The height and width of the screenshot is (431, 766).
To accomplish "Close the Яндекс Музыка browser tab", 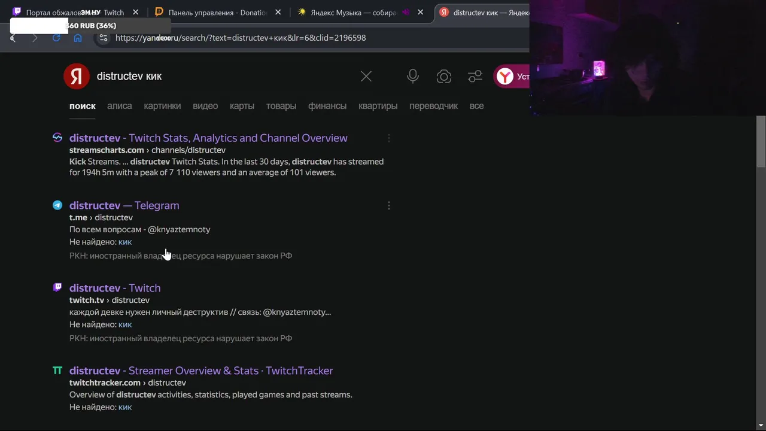I will coord(421,12).
